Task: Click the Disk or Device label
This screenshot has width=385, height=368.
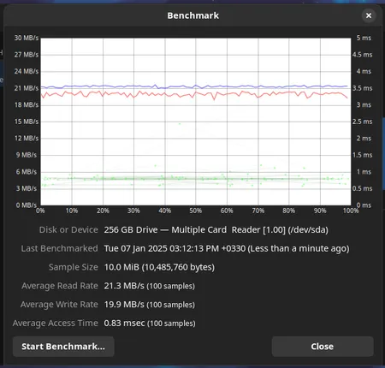Action: 68,229
